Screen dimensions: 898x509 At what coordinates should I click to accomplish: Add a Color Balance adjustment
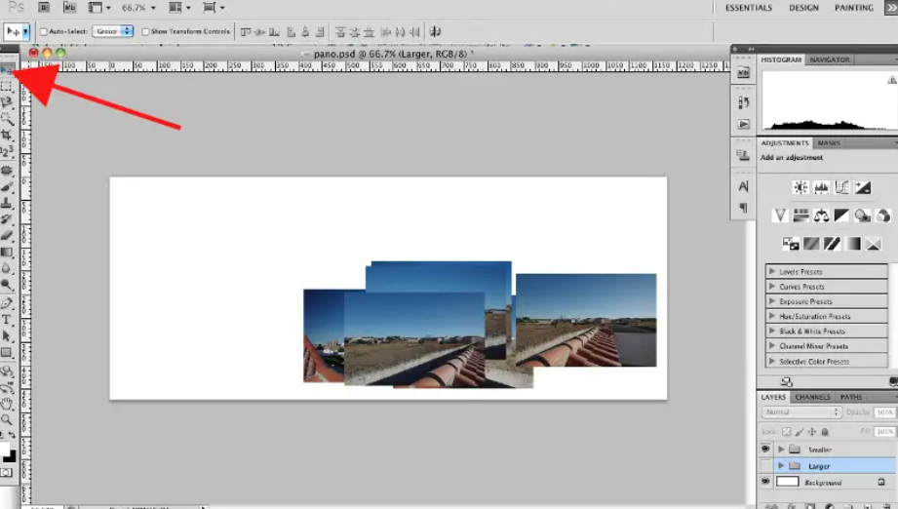click(x=821, y=215)
